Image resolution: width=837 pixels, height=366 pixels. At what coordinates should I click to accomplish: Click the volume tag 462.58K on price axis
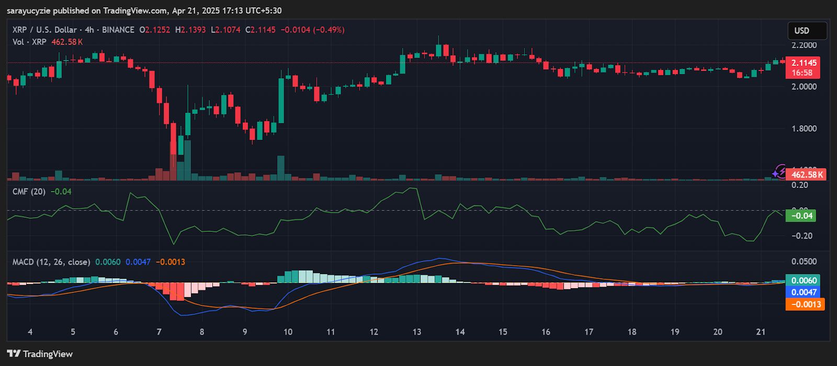point(806,175)
